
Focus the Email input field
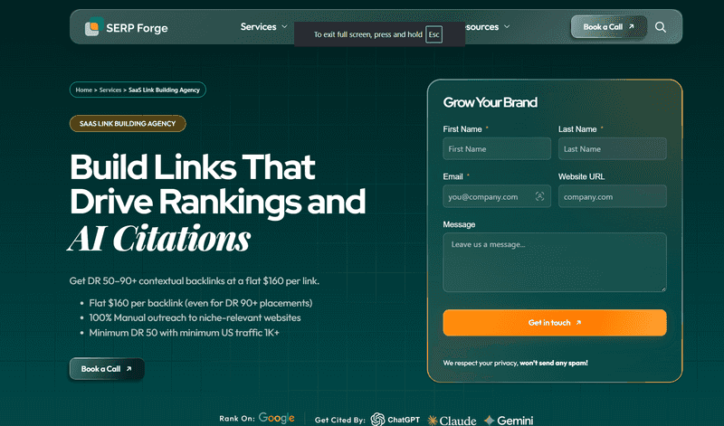click(x=497, y=196)
